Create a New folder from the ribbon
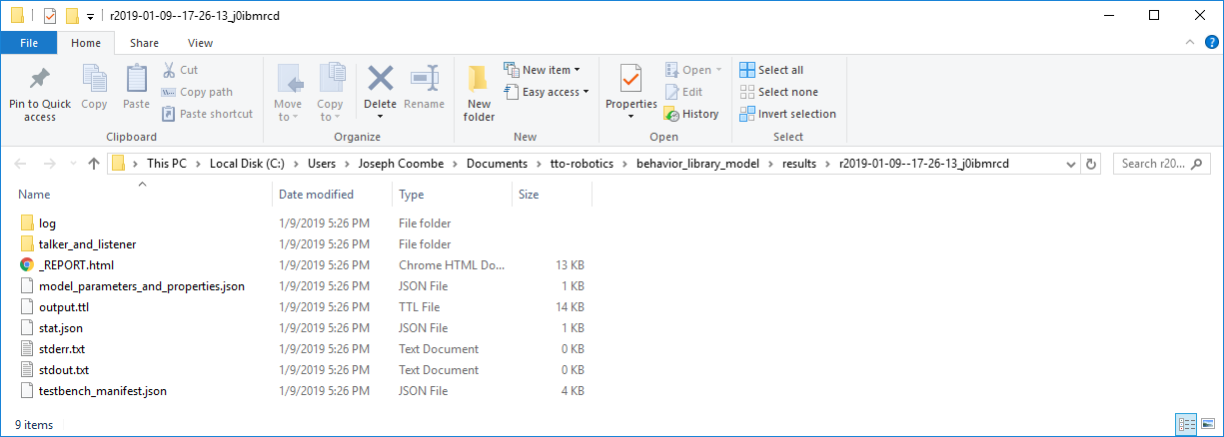This screenshot has height=437, width=1224. pyautogui.click(x=479, y=90)
